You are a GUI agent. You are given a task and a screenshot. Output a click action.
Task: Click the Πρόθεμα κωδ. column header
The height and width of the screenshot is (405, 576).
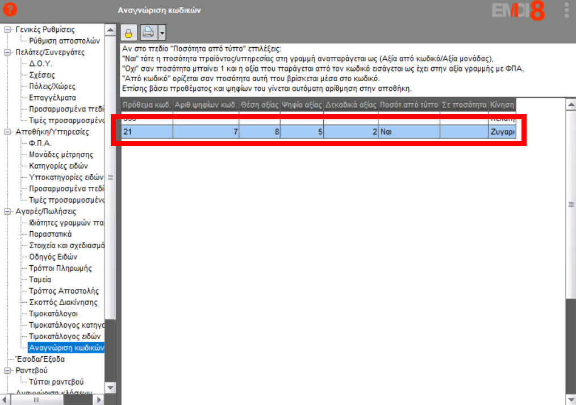tap(147, 105)
